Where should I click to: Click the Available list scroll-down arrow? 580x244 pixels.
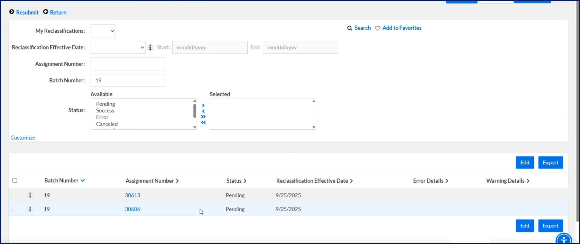point(195,127)
